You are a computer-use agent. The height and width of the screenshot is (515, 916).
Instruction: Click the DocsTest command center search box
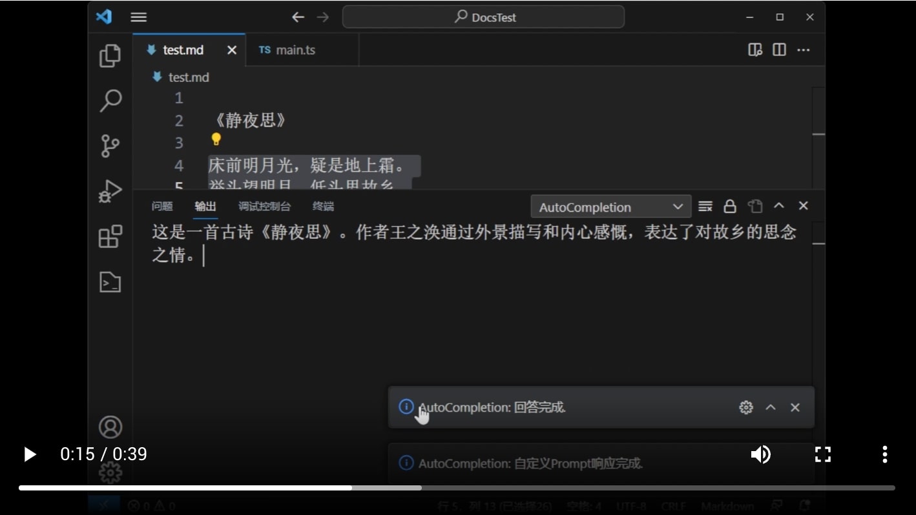click(x=483, y=17)
